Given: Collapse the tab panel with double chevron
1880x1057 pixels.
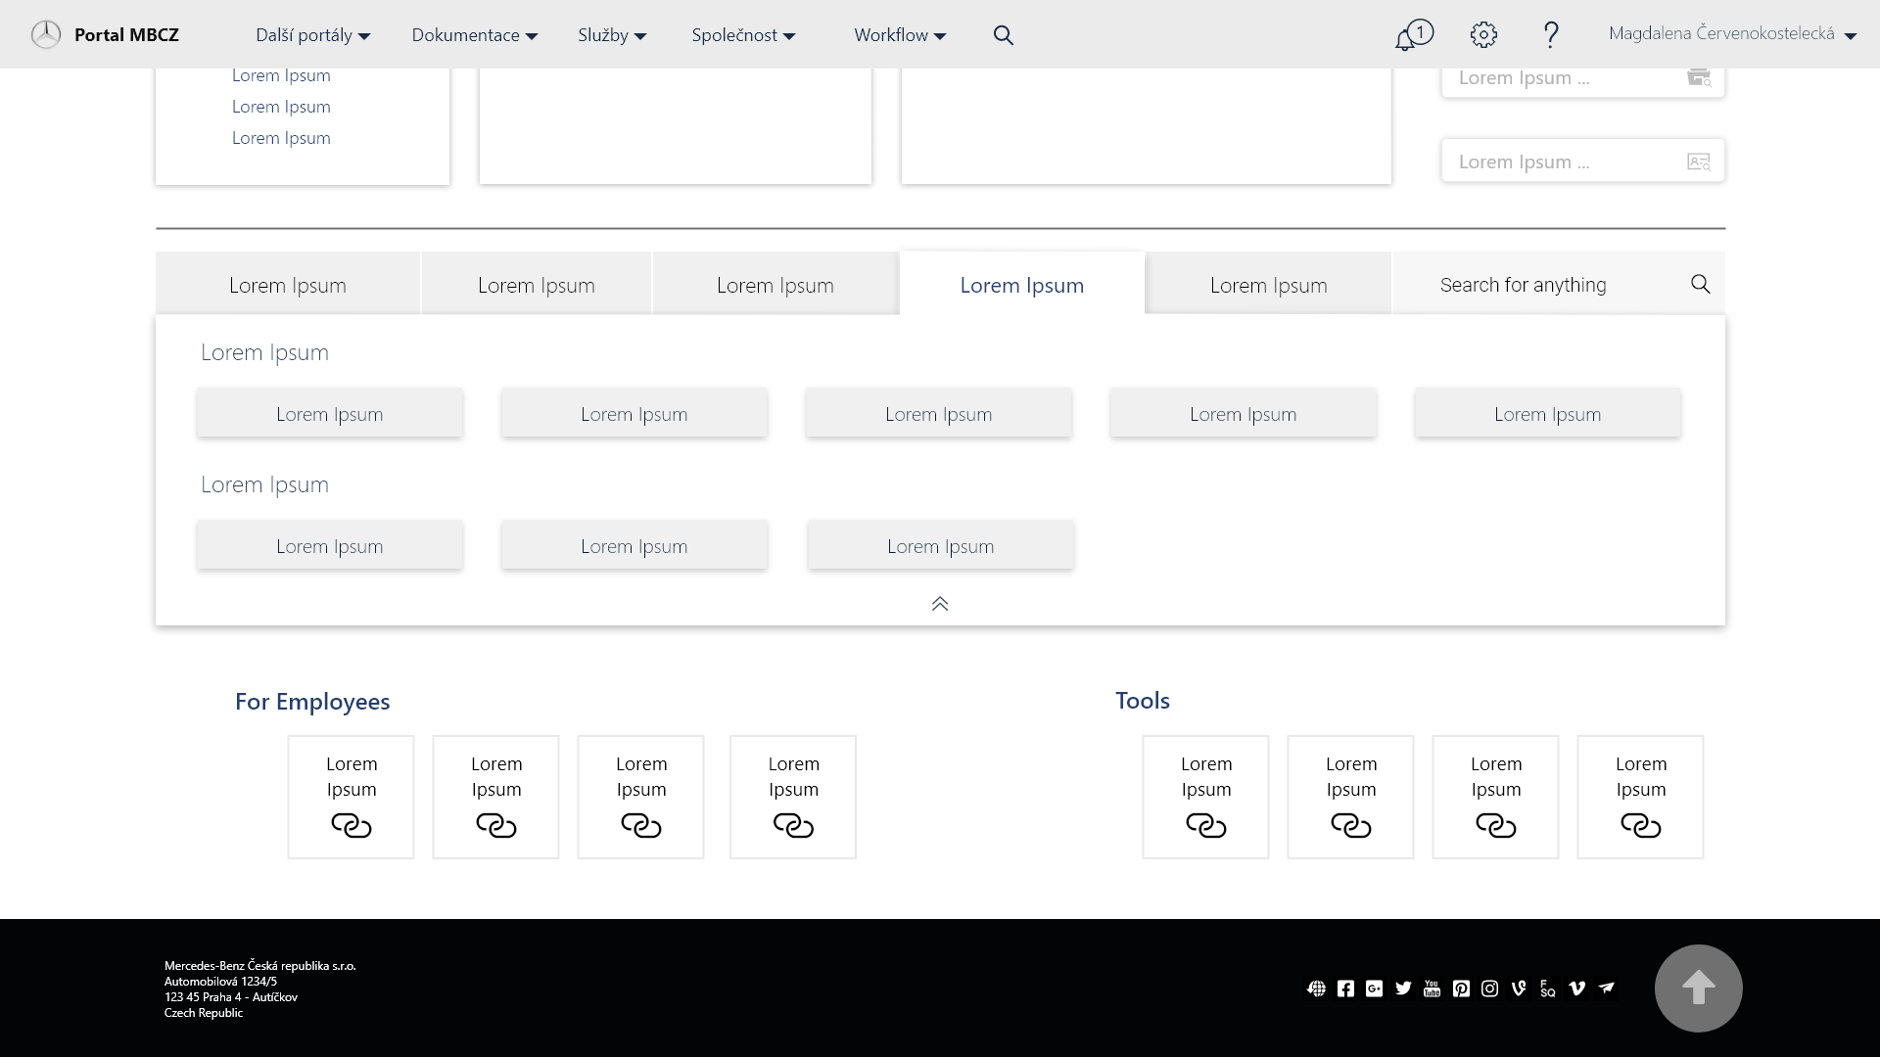Looking at the screenshot, I should click(940, 604).
